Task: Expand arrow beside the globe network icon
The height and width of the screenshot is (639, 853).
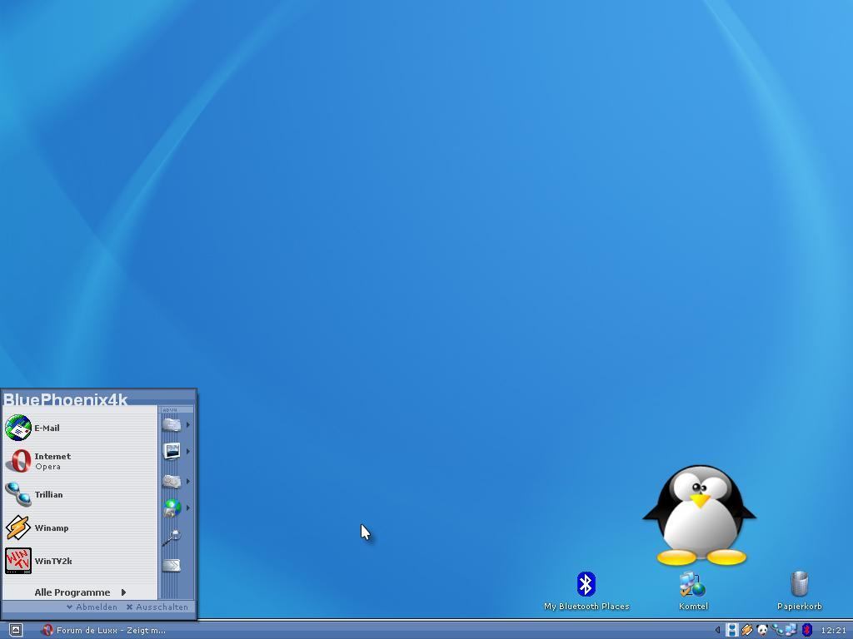Action: tap(188, 508)
